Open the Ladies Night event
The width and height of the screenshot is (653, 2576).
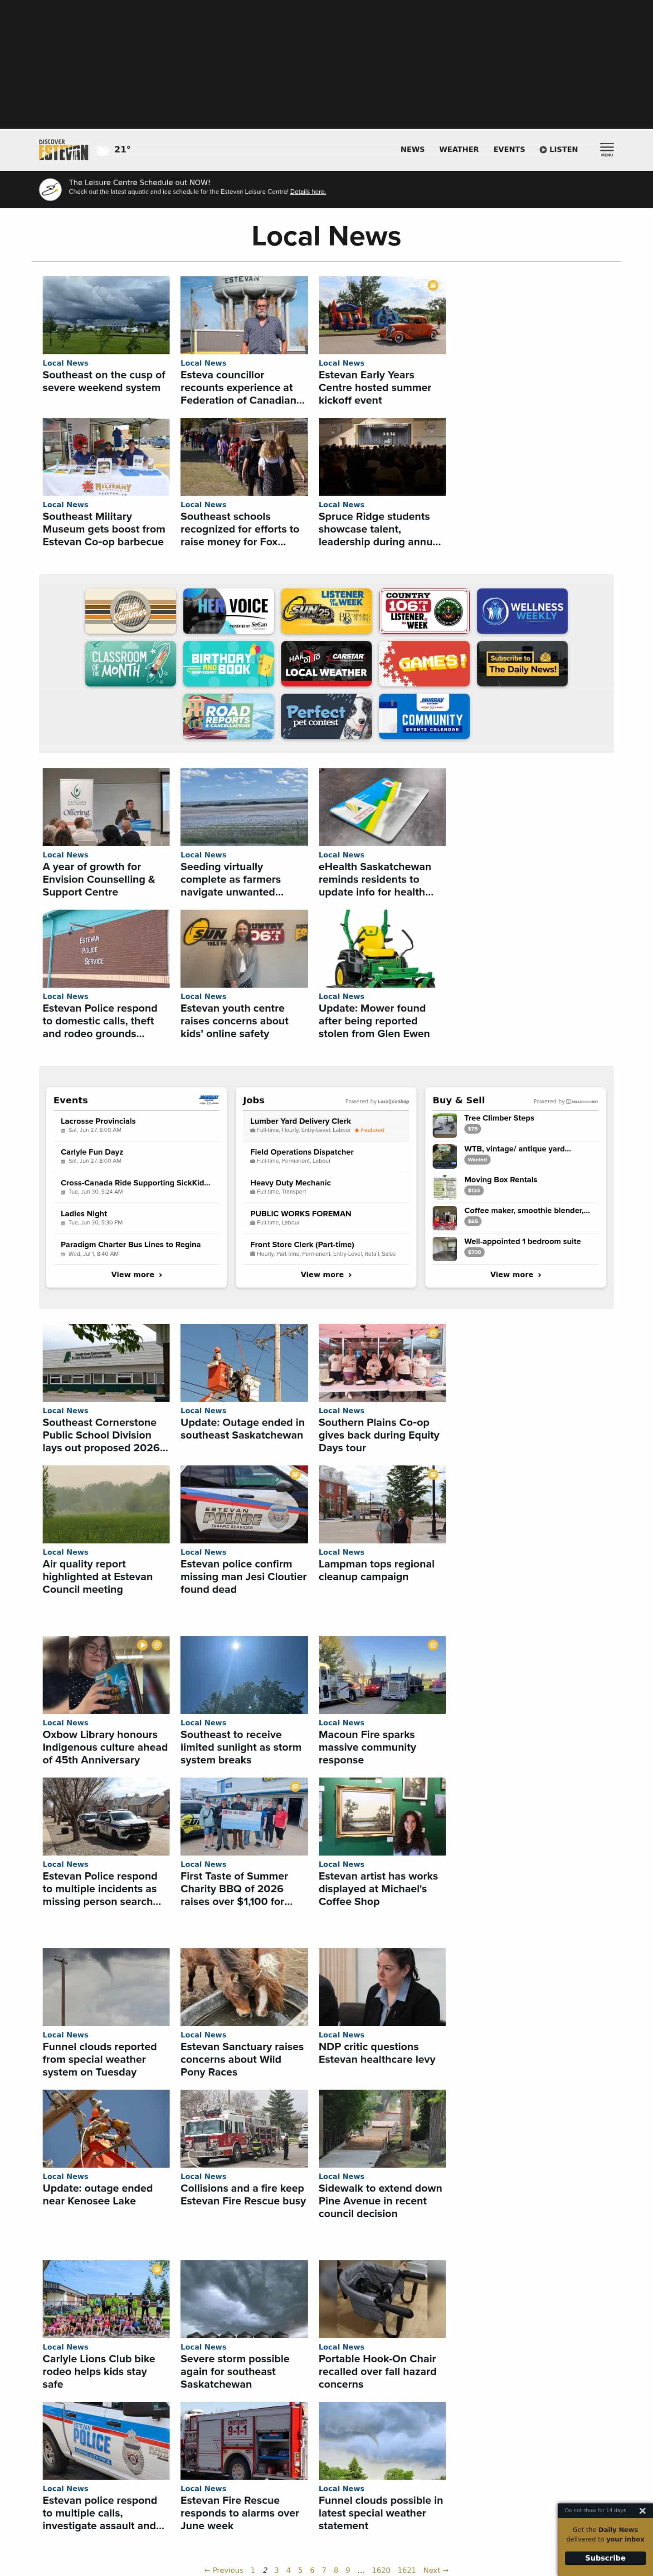[x=84, y=1214]
